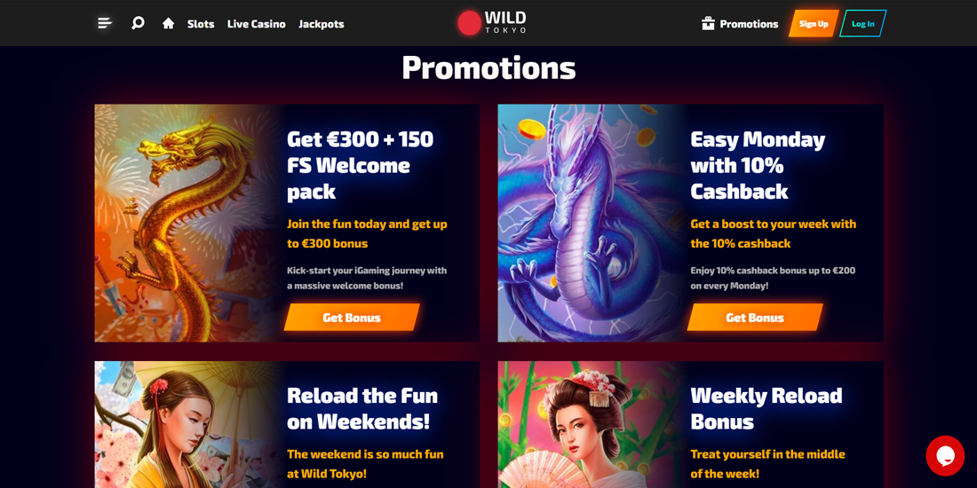Viewport: 977px width, 488px height.
Task: Open the live chat bubble icon
Action: (945, 456)
